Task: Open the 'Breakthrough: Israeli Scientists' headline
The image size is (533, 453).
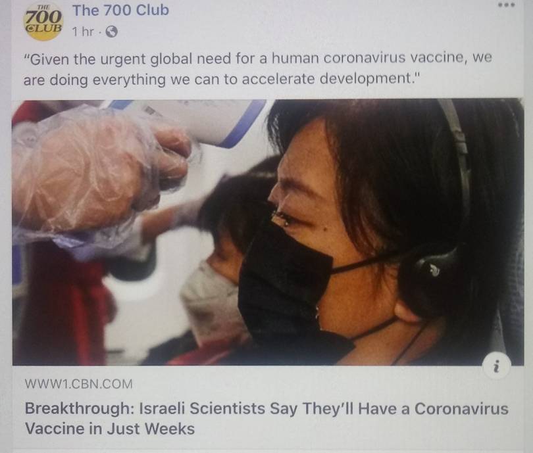Action: click(266, 408)
